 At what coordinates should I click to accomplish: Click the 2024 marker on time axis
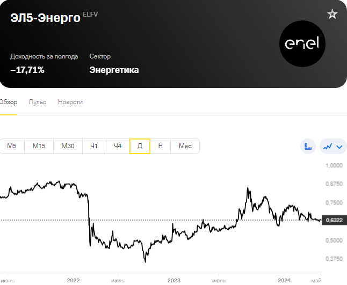[284, 280]
